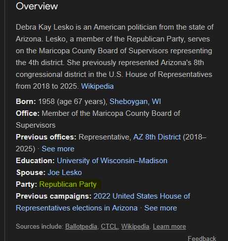Click the Debra Kay Lesko description paragraph
This screenshot has width=228, height=241.
pyautogui.click(x=114, y=57)
